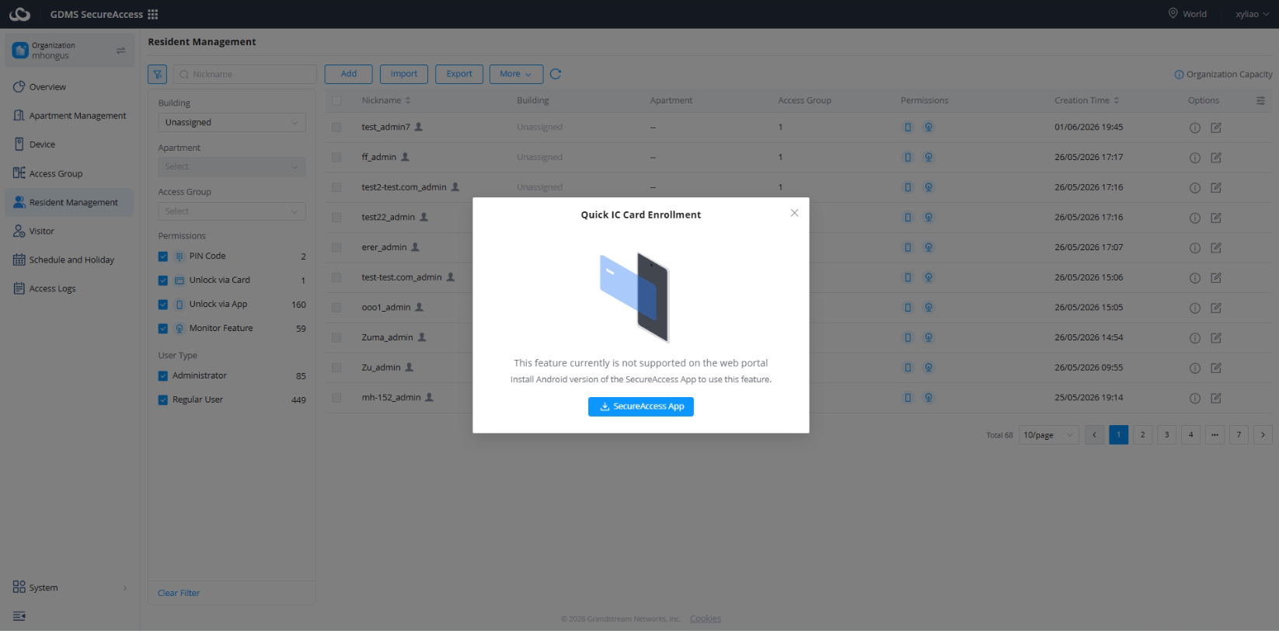1279x631 pixels.
Task: Open the table column settings icon
Action: tap(1260, 100)
